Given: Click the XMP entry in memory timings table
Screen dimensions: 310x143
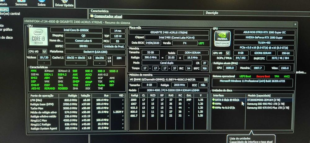Looking at the screenshot, I should point(189,100).
